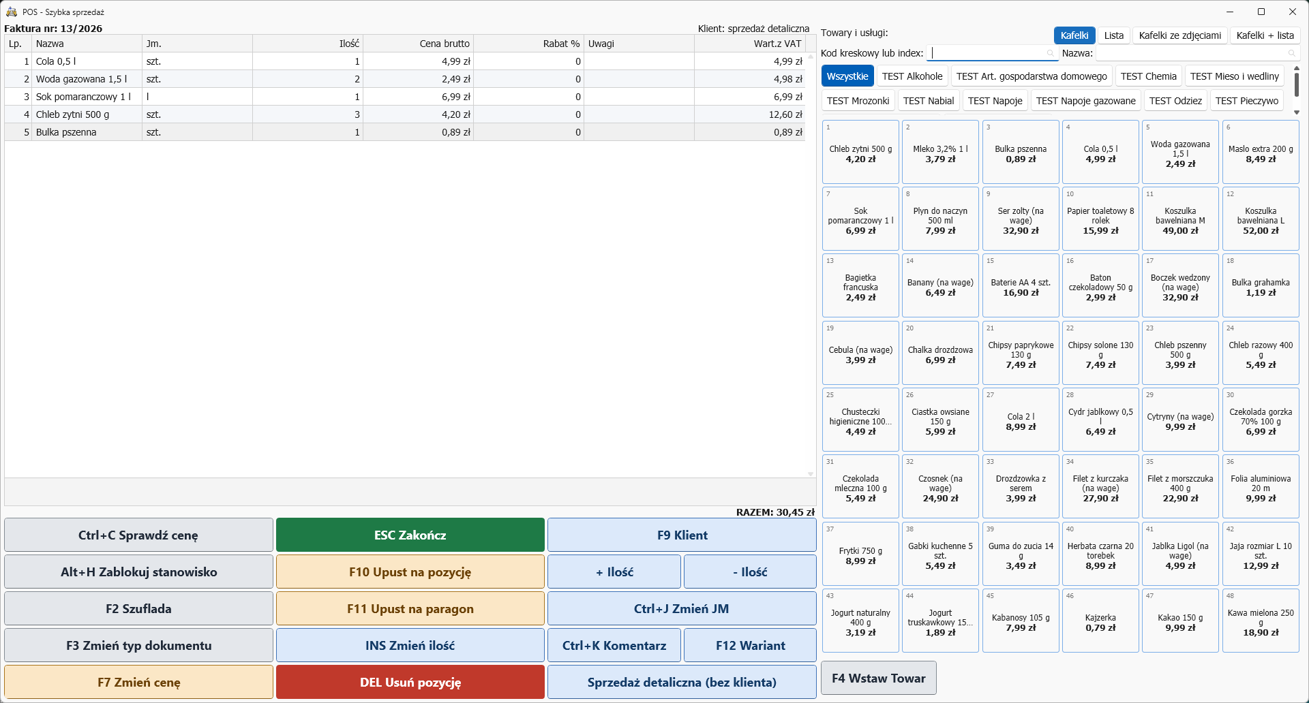Click F9 Klient button

(682, 535)
